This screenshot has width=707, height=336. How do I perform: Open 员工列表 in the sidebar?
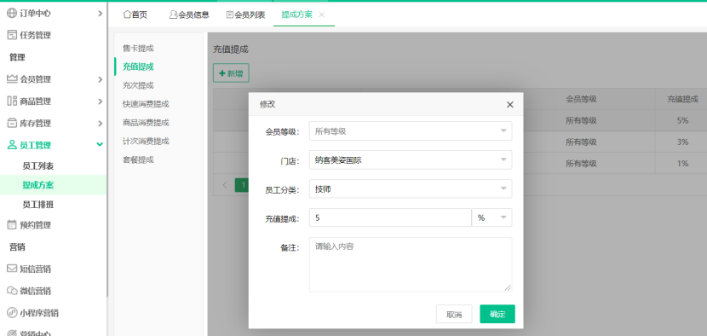pos(37,165)
